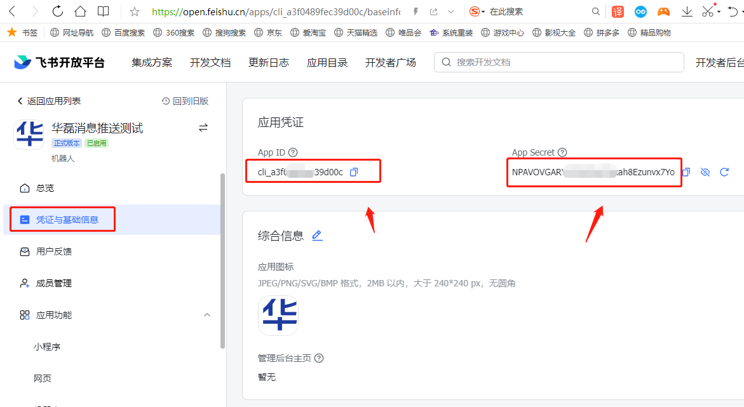Open the 百度搜索 bookmark
Screen dimensions: 744x407
tap(123, 33)
